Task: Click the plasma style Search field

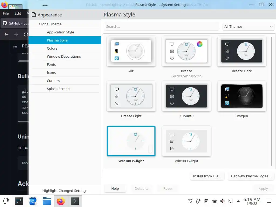Action: tap(161, 27)
